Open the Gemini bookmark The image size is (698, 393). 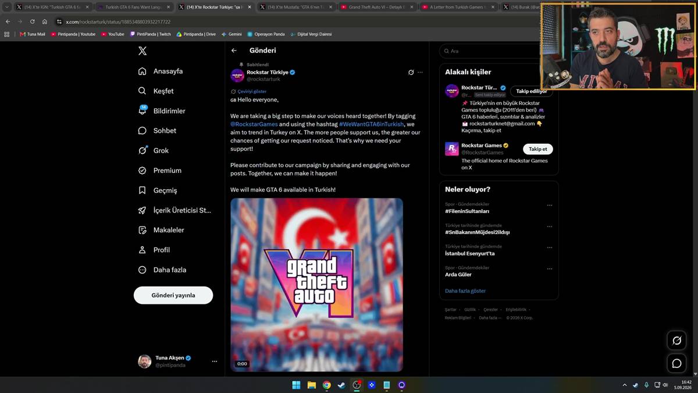pyautogui.click(x=232, y=34)
